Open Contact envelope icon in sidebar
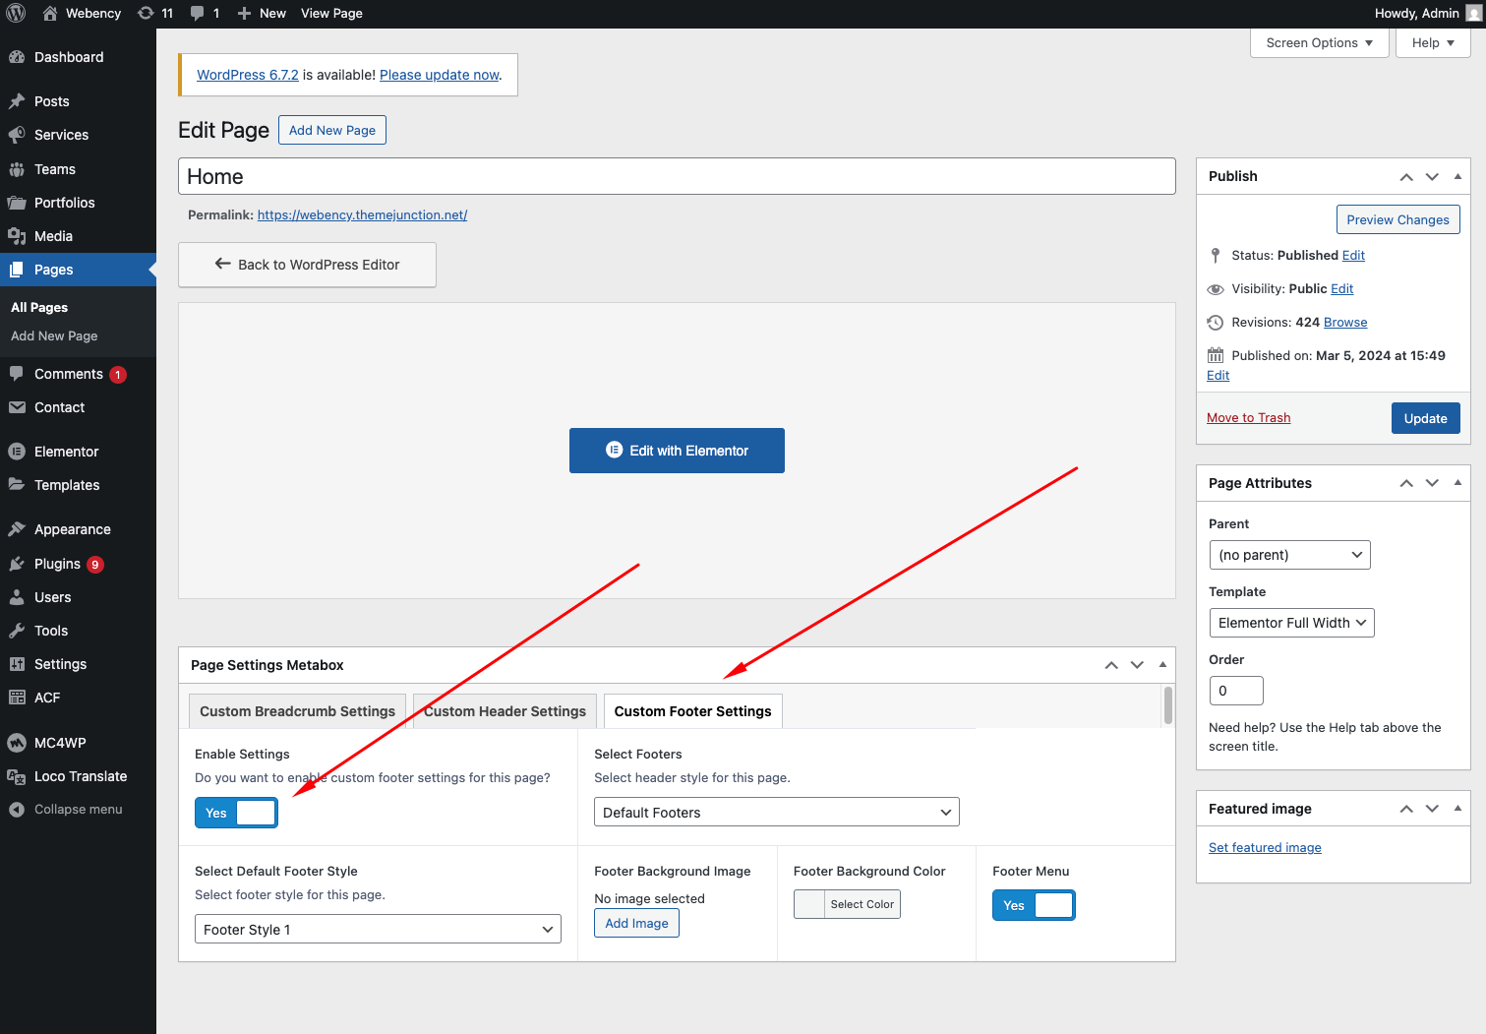Image resolution: width=1486 pixels, height=1034 pixels. pos(17,407)
